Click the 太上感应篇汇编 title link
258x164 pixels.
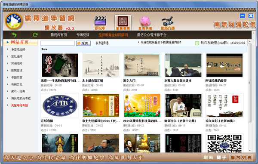point(92,80)
